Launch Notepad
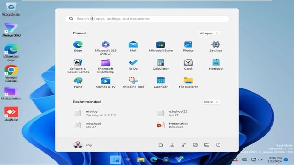Image resolution: width=294 pixels, height=165 pixels. [x=216, y=65]
